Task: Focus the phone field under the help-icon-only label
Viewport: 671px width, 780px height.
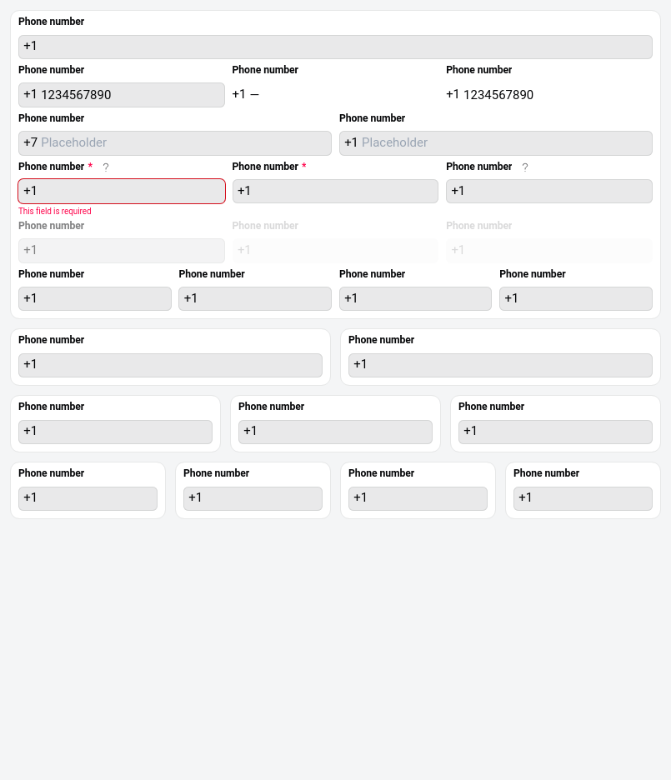Action: click(x=548, y=192)
